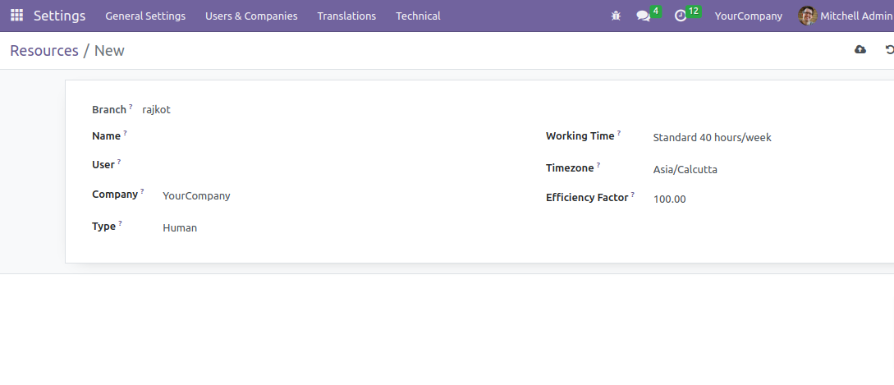Click the Type label

[x=103, y=226]
